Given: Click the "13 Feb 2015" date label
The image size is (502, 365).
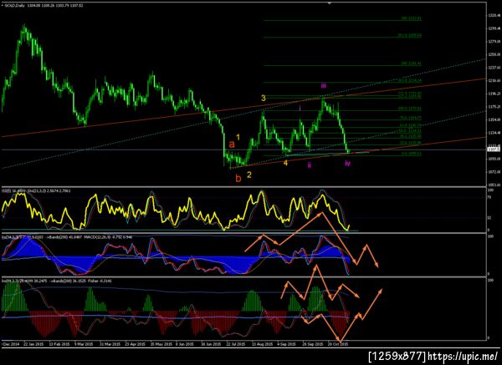Looking at the screenshot, I should pyautogui.click(x=59, y=345).
